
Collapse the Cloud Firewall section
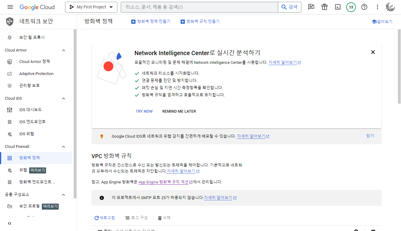[x=64, y=147]
